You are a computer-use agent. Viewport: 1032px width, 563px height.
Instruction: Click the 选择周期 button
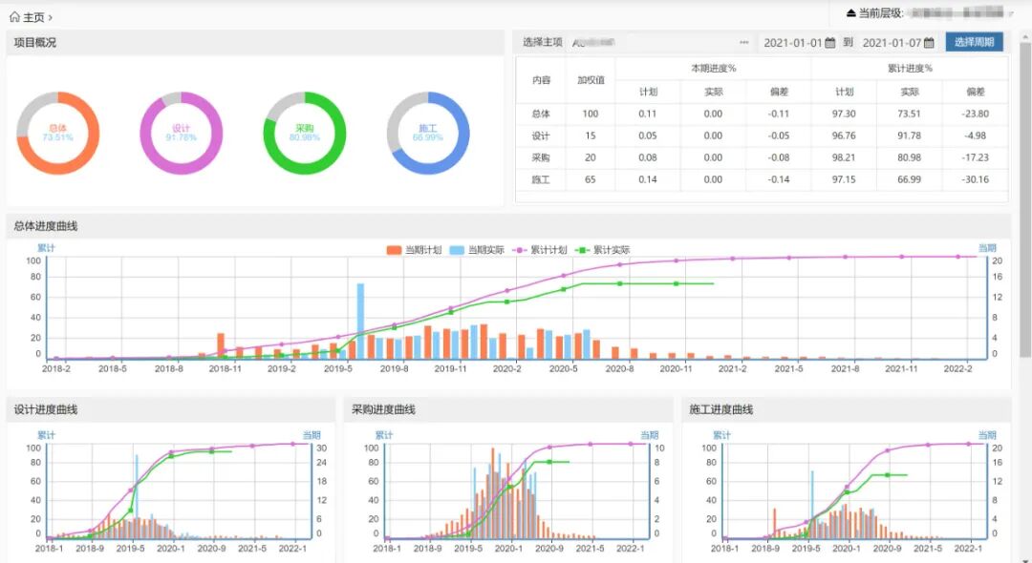(x=974, y=42)
